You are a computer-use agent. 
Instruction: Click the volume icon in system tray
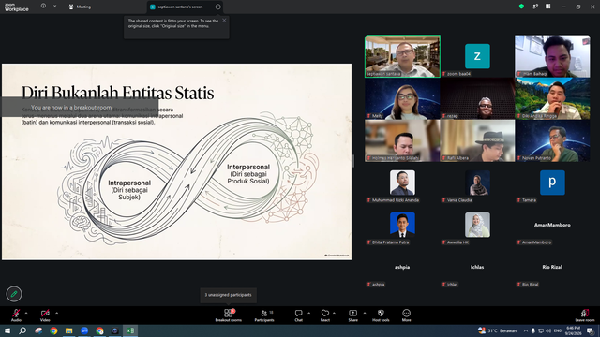(548, 330)
